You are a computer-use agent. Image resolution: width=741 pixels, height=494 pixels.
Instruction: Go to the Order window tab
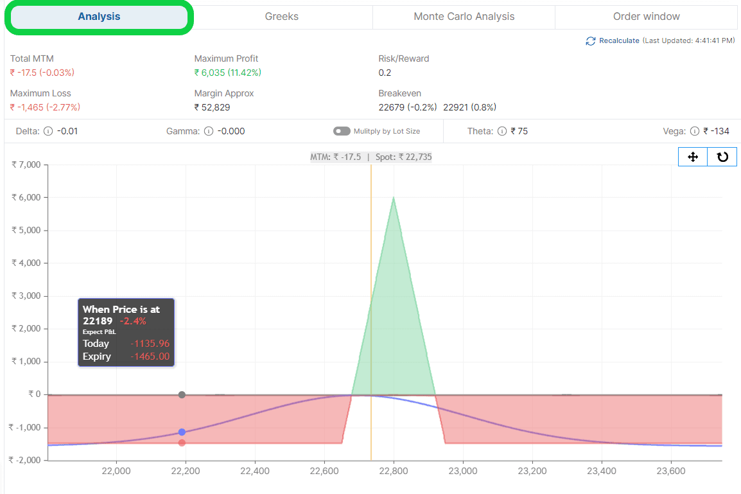(x=646, y=17)
